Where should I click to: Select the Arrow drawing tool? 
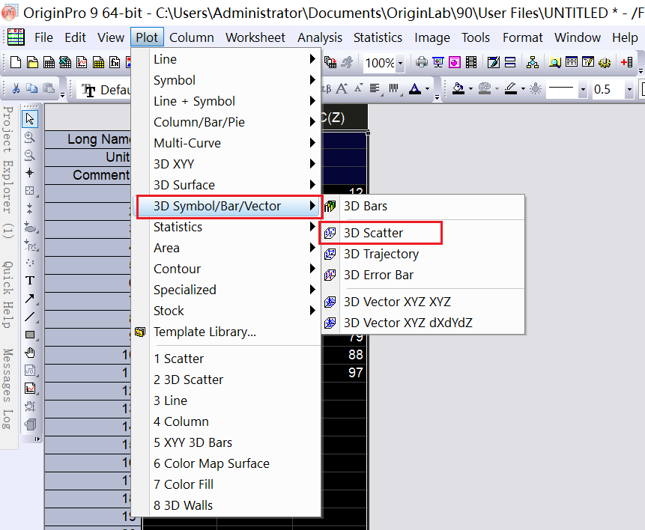[30, 299]
